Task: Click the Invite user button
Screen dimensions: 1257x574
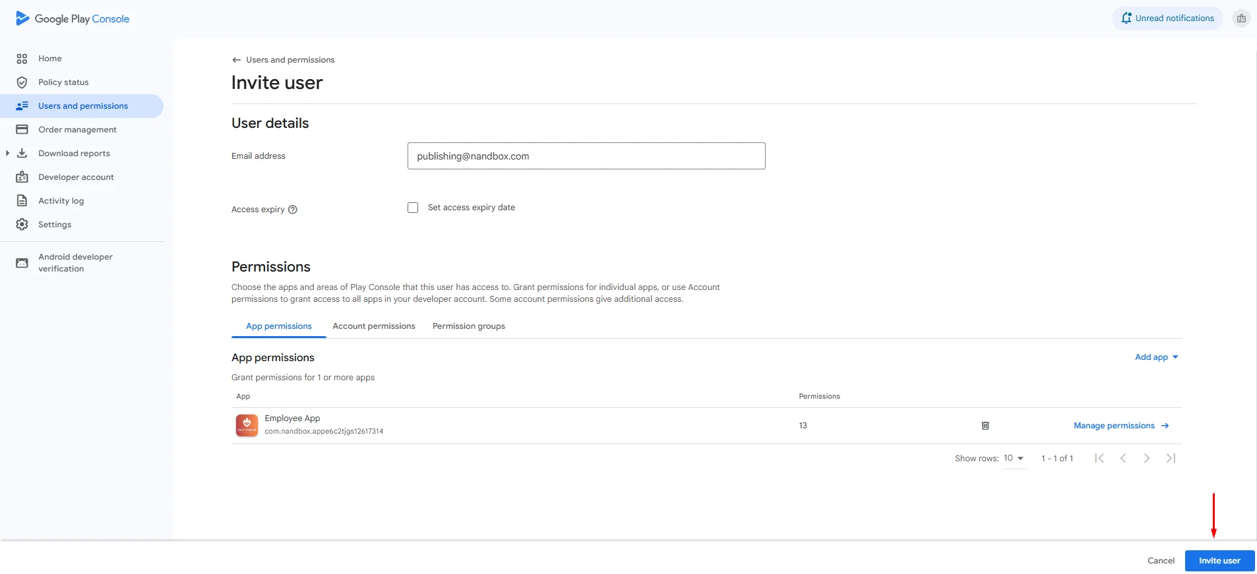Action: point(1219,561)
